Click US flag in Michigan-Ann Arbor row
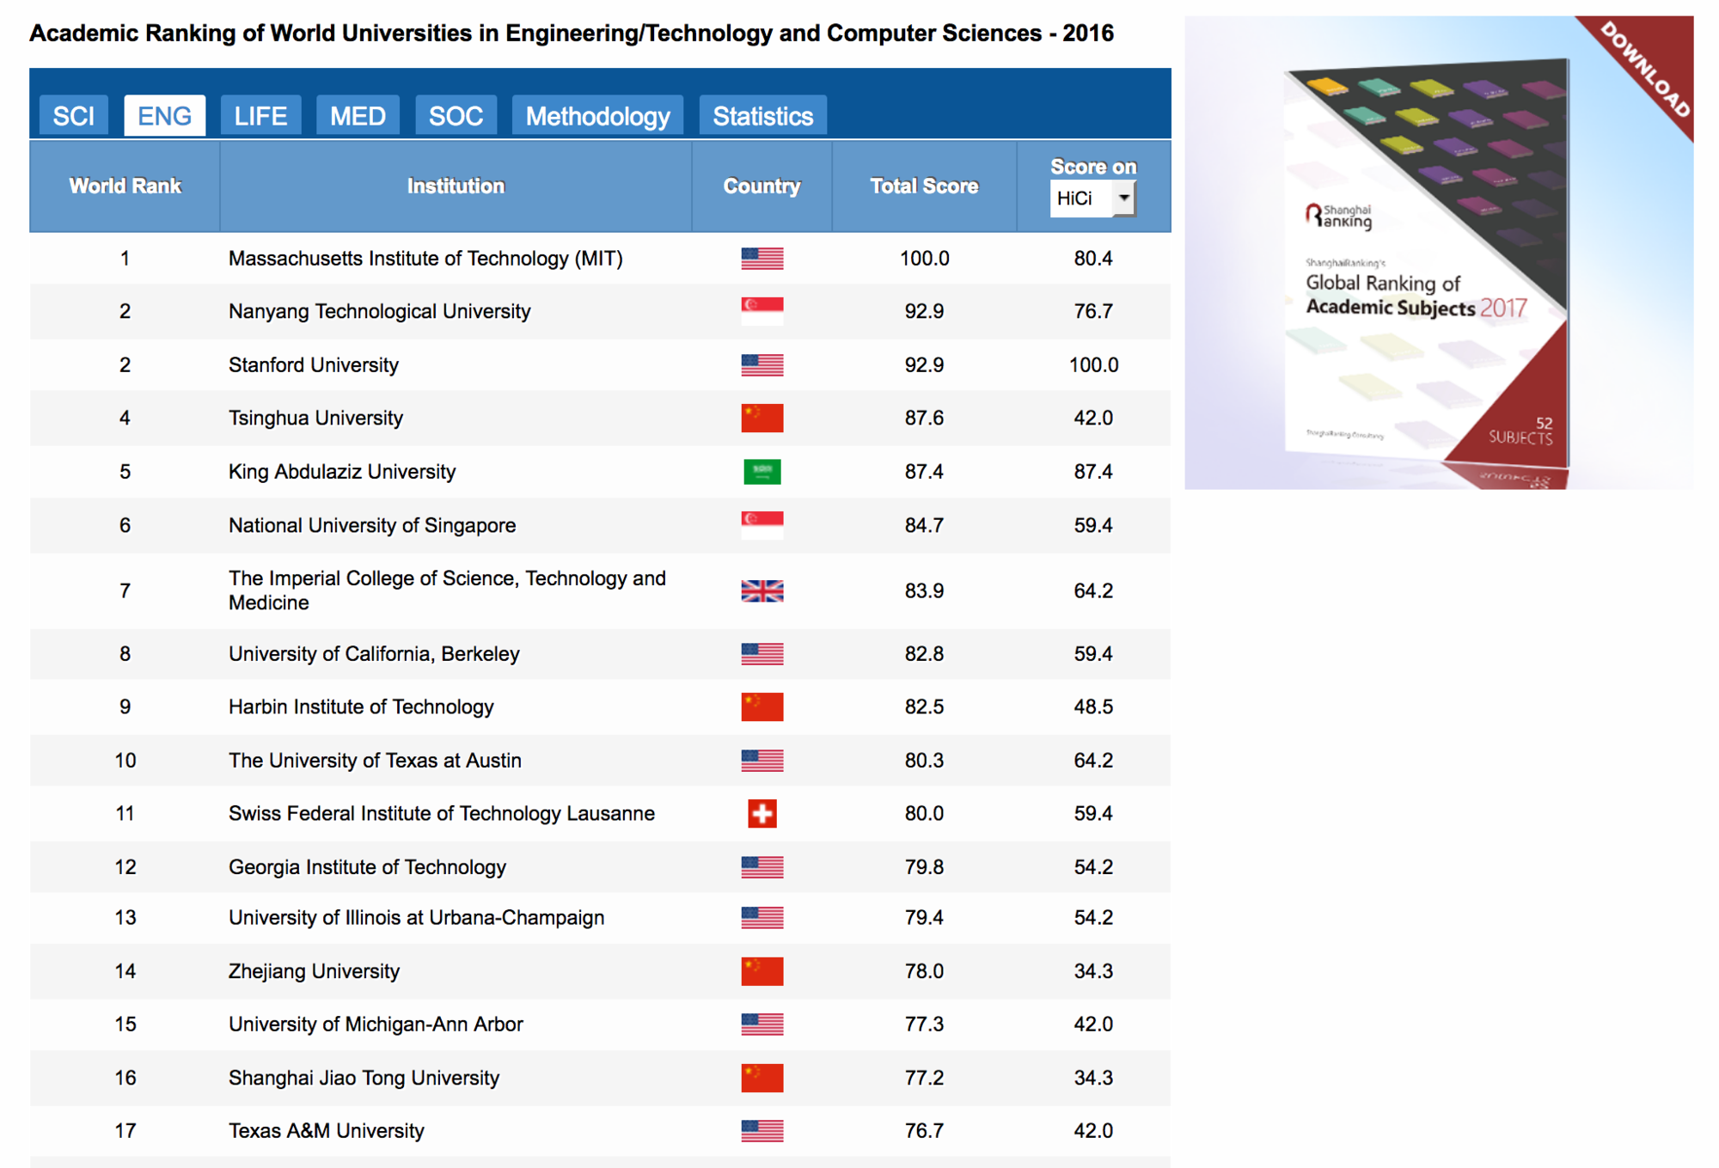Screen dimensions: 1719x1168 tap(762, 1024)
